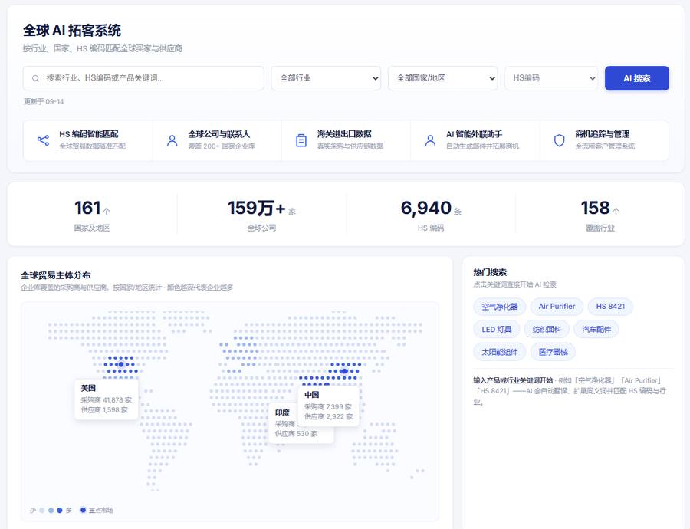This screenshot has height=529, width=690.
Task: Click the 热门搜索 heading
Action: 490,272
